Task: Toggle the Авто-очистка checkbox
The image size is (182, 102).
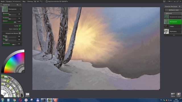Action: (20, 29)
